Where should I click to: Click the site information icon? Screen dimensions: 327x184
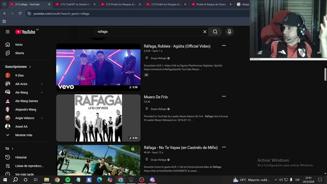(29, 14)
